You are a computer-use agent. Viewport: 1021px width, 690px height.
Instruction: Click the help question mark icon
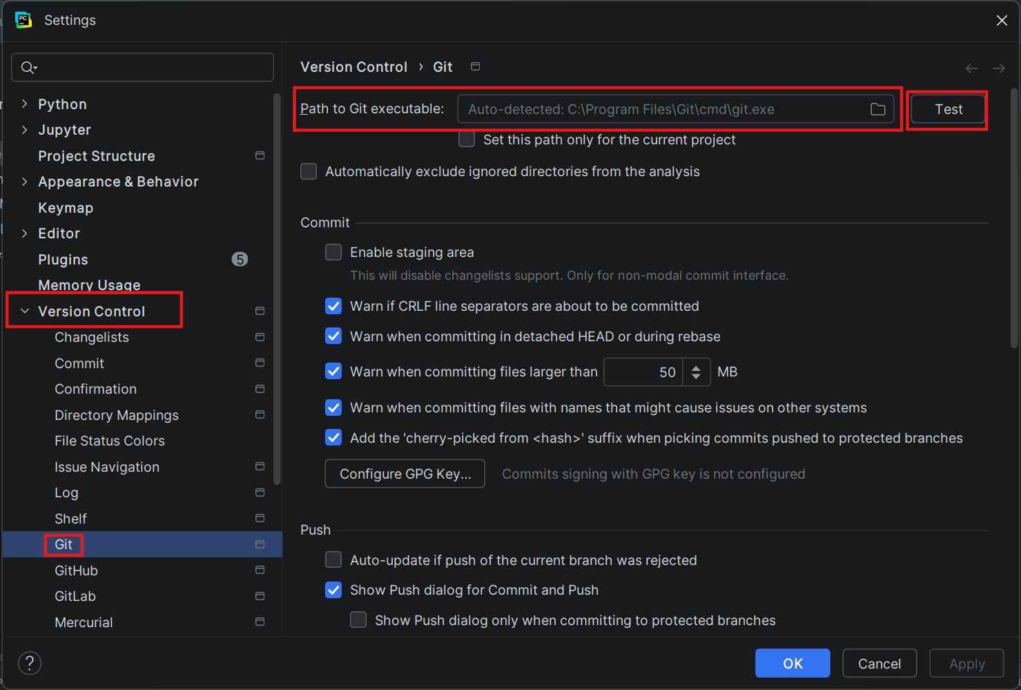[30, 663]
